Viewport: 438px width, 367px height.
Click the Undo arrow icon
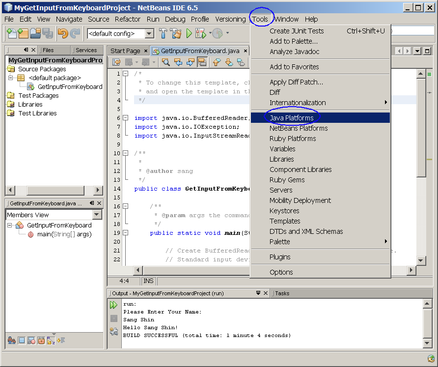tap(63, 33)
